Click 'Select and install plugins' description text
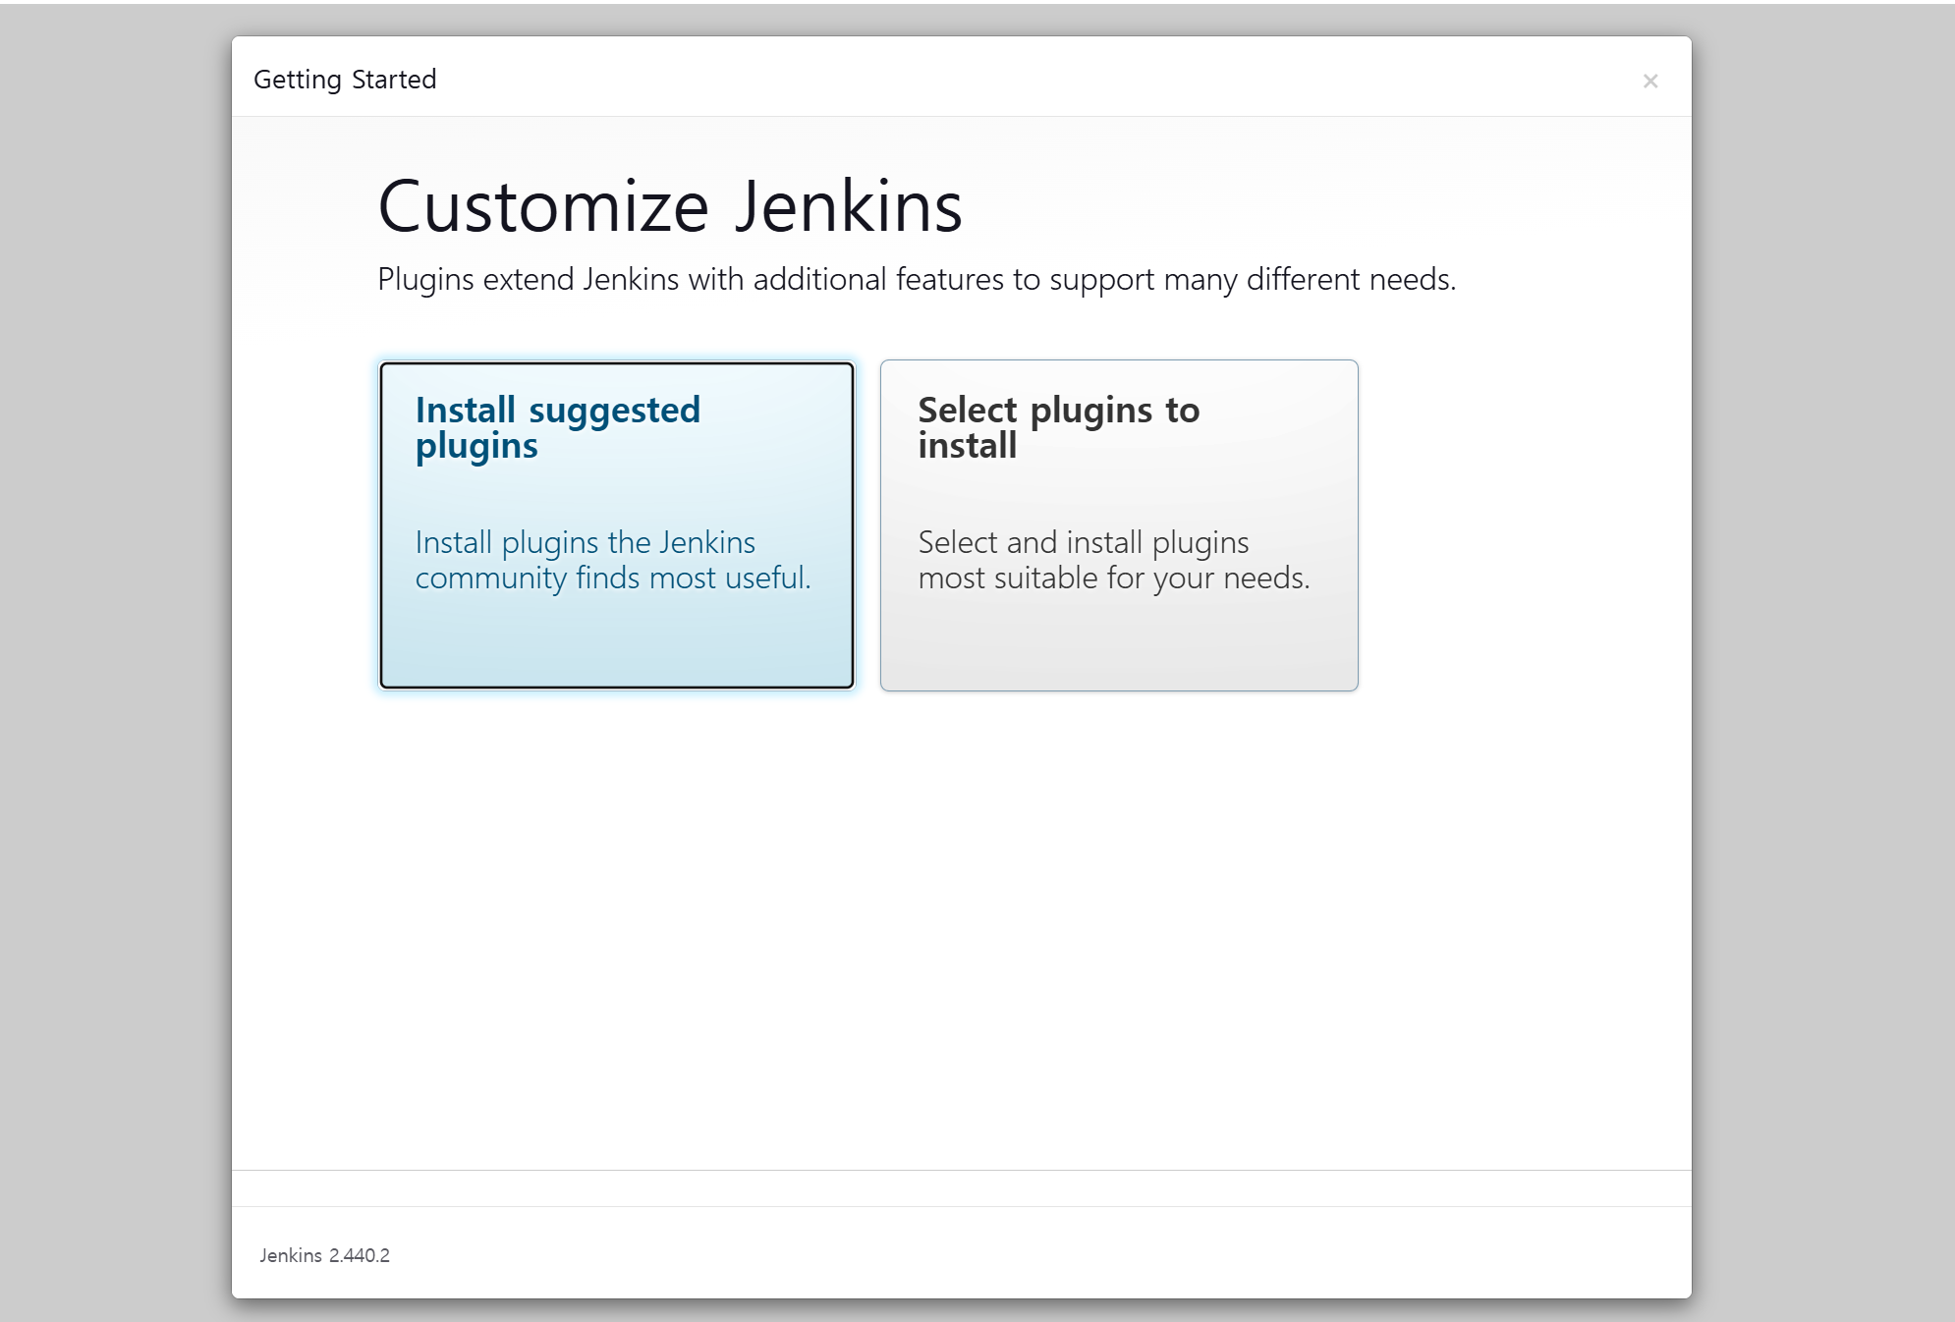The image size is (1955, 1322). point(1113,560)
